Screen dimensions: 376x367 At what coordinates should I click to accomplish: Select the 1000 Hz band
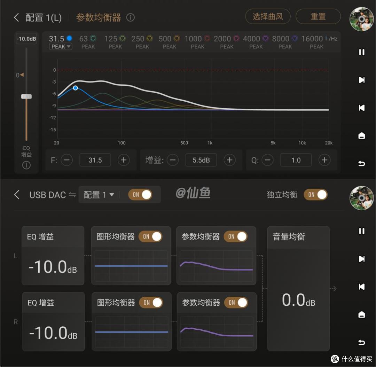click(197, 38)
